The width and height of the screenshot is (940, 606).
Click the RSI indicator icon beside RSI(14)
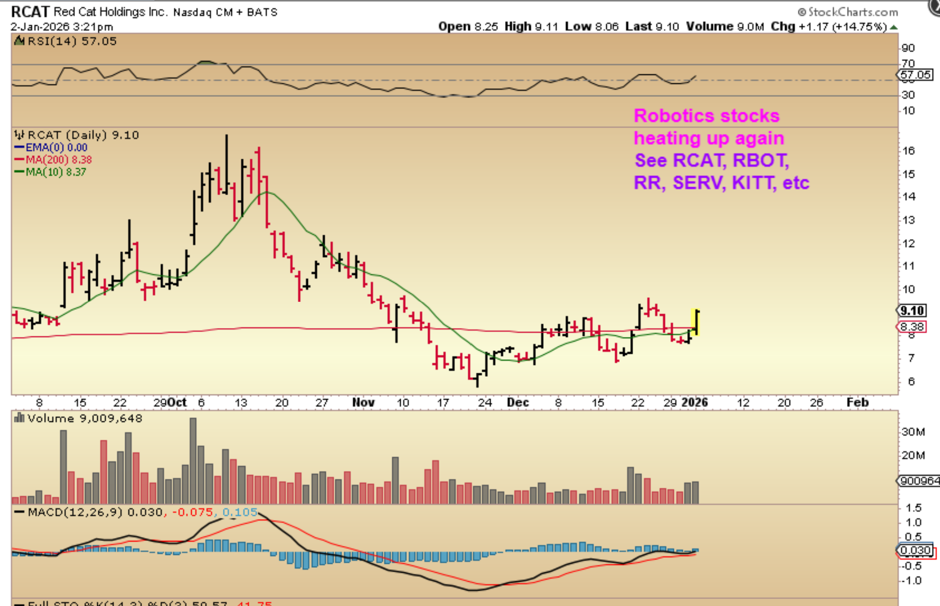(x=19, y=41)
